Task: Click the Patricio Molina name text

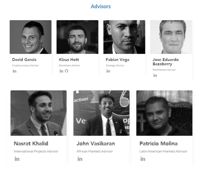Action: click(159, 143)
